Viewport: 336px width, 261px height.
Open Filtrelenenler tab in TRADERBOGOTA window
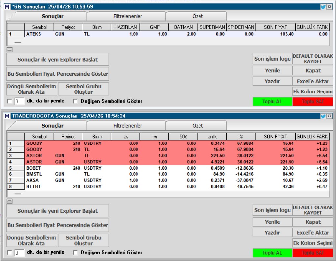pos(128,126)
